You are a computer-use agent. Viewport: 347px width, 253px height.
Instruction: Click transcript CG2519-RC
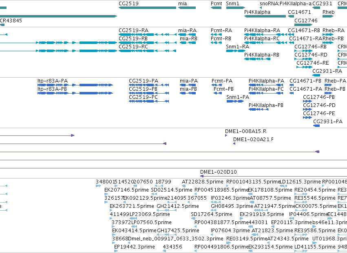(x=133, y=47)
